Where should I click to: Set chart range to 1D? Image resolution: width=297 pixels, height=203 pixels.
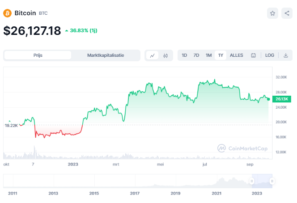point(184,55)
